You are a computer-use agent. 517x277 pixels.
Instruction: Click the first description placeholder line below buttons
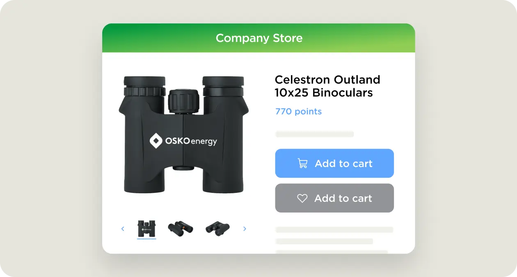point(334,230)
